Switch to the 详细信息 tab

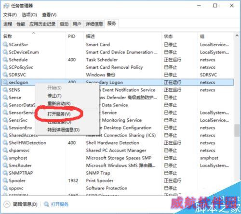pos(94,24)
